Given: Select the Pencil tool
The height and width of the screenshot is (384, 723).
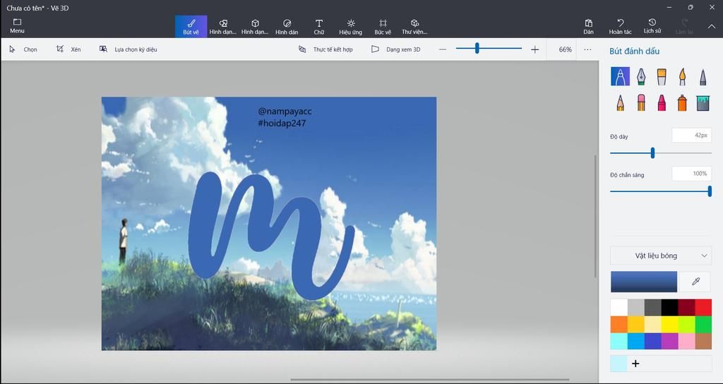Looking at the screenshot, I should point(620,102).
